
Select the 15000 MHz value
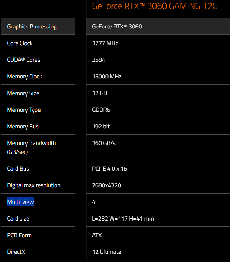(x=107, y=77)
